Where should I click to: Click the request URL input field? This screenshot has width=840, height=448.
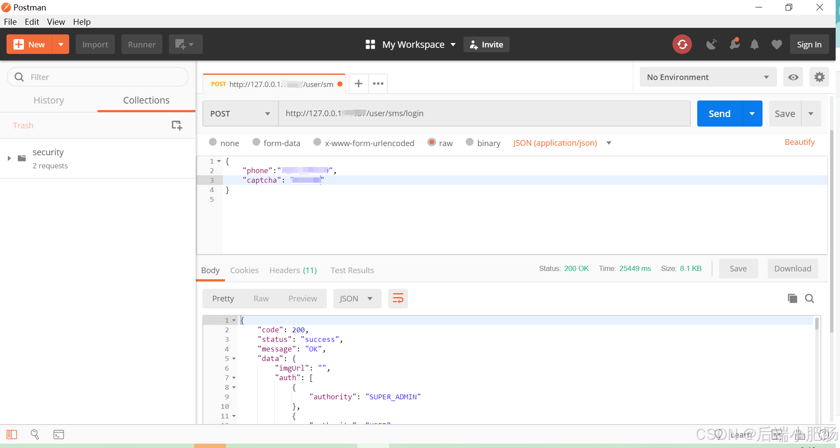(x=484, y=114)
